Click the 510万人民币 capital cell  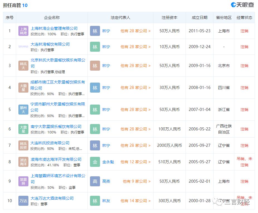[x=169, y=162]
